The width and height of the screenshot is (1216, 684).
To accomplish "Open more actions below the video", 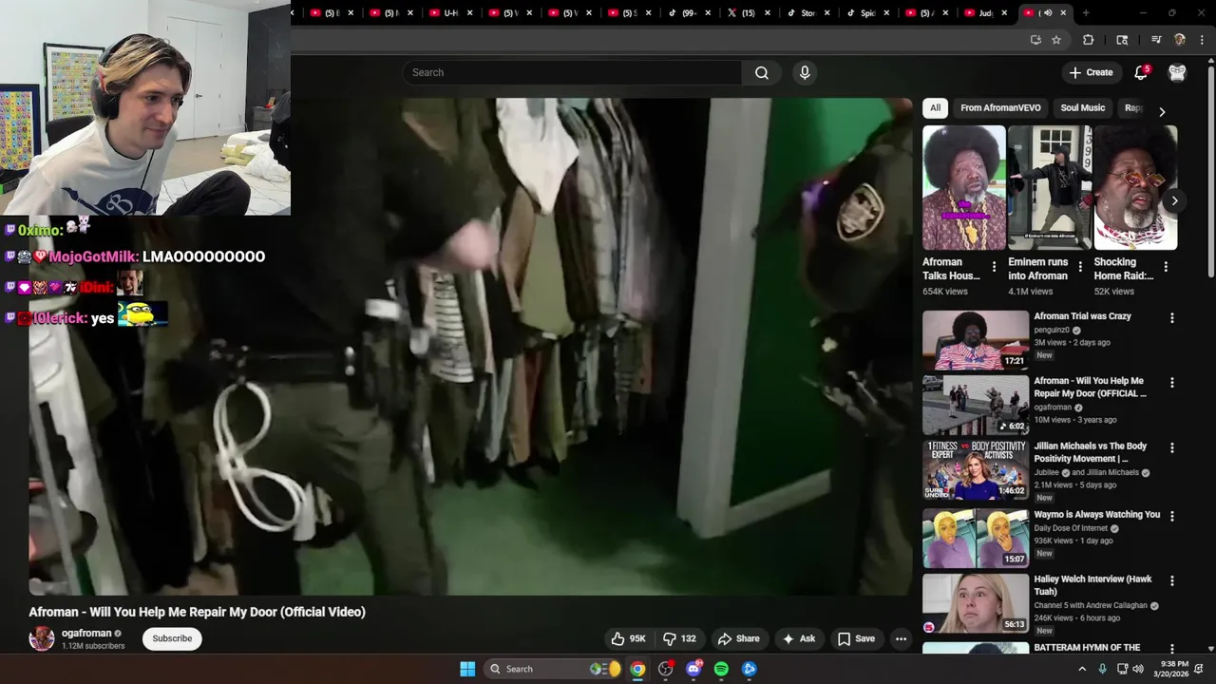I will (x=901, y=638).
